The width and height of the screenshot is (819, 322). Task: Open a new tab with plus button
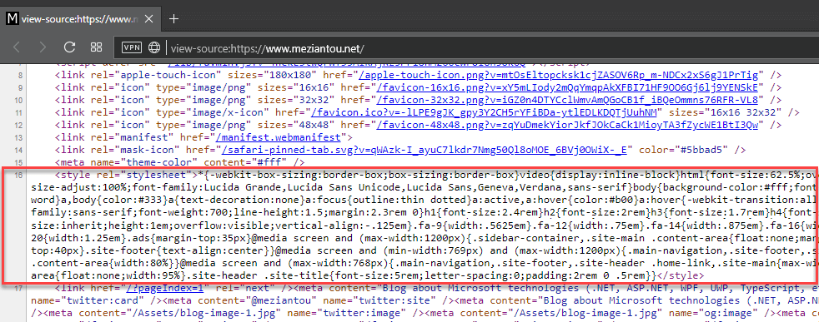[x=174, y=19]
